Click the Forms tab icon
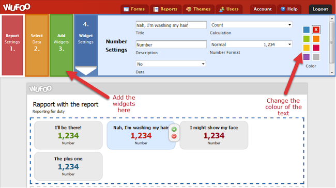The height and width of the screenshot is (188, 336). 126,9
